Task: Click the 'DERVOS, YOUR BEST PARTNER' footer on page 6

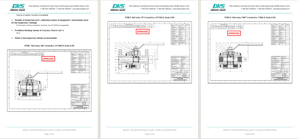Action: click(x=250, y=130)
